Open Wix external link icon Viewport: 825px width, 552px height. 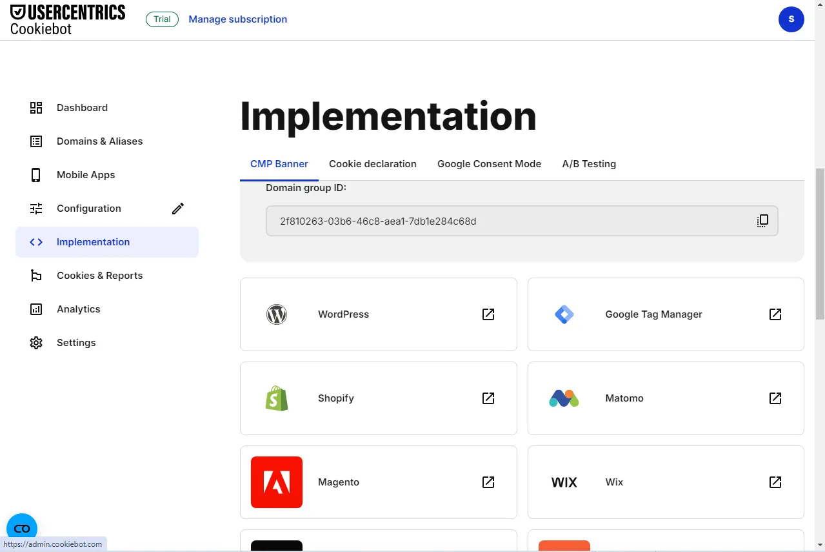pyautogui.click(x=775, y=482)
